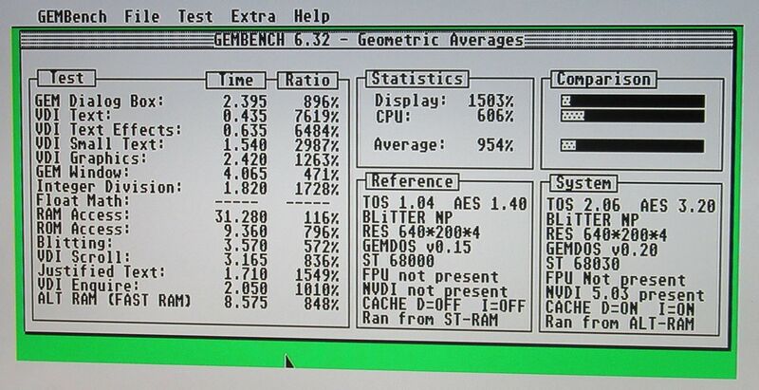This screenshot has width=759, height=390.
Task: Click the 848% ALT RAM ratio
Action: click(x=322, y=304)
